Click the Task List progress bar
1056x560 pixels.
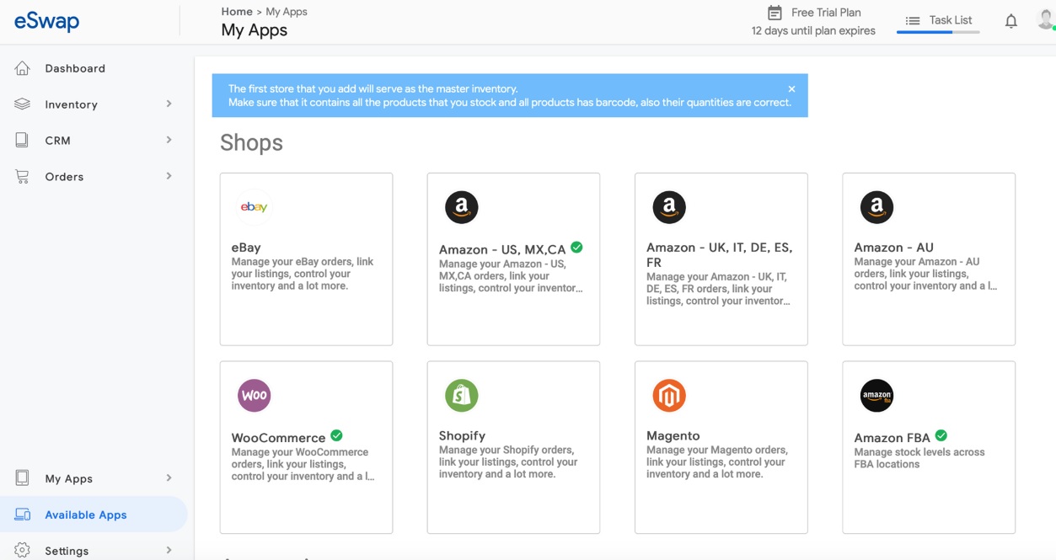tap(938, 32)
